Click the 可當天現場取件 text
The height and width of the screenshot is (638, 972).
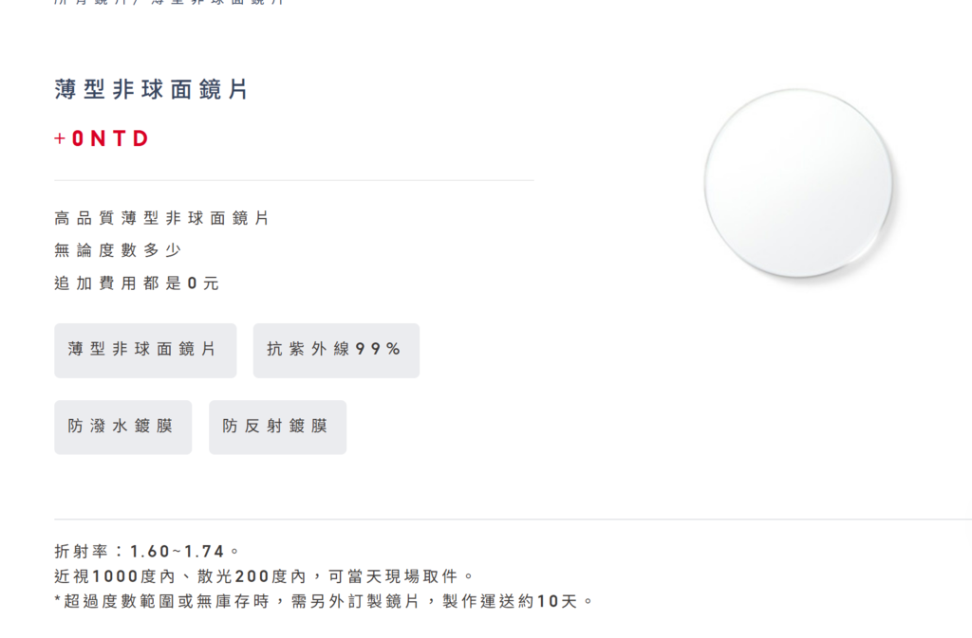click(x=393, y=576)
